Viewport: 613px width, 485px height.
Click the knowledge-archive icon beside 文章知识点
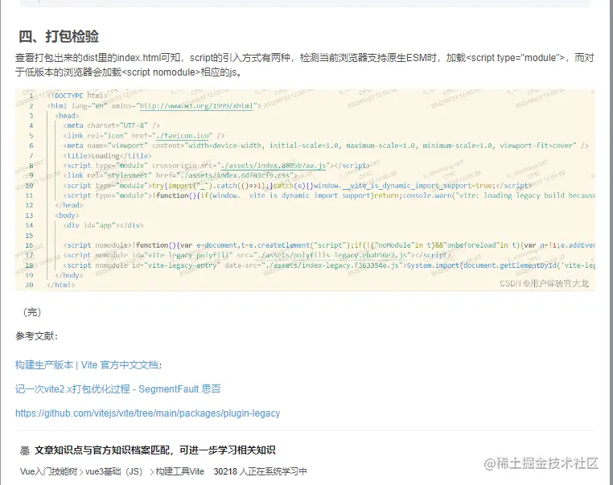(25, 450)
